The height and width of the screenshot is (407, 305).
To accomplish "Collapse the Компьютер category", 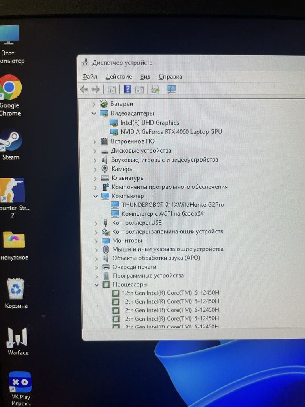I will coord(96,196).
